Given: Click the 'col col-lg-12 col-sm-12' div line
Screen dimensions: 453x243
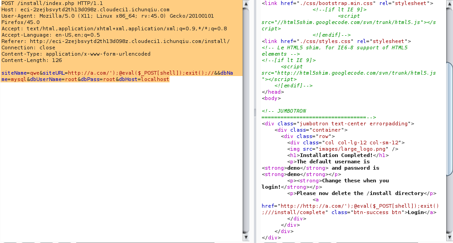Looking at the screenshot, I should click(346, 143).
